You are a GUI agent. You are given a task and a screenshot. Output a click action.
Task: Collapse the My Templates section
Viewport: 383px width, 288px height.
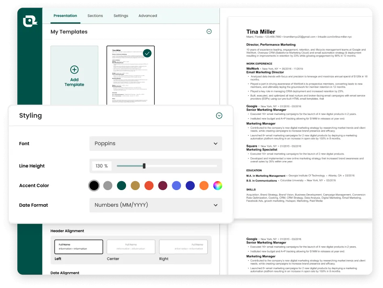tap(209, 32)
